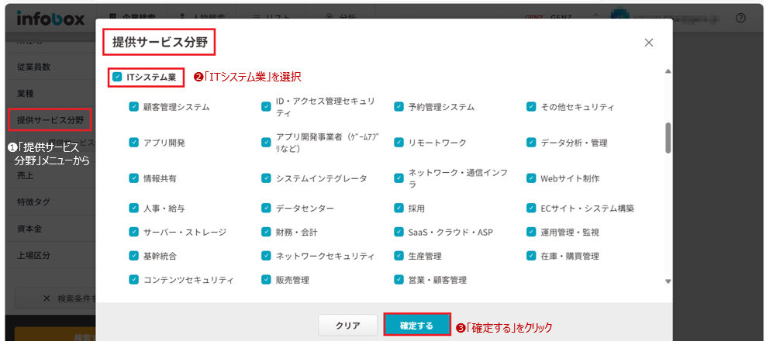Toggle Webサイト制作 checkbox
Image resolution: width=766 pixels, height=345 pixels.
531,178
